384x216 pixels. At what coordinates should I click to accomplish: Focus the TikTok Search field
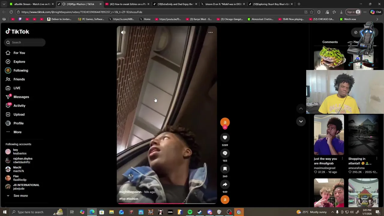click(25, 42)
